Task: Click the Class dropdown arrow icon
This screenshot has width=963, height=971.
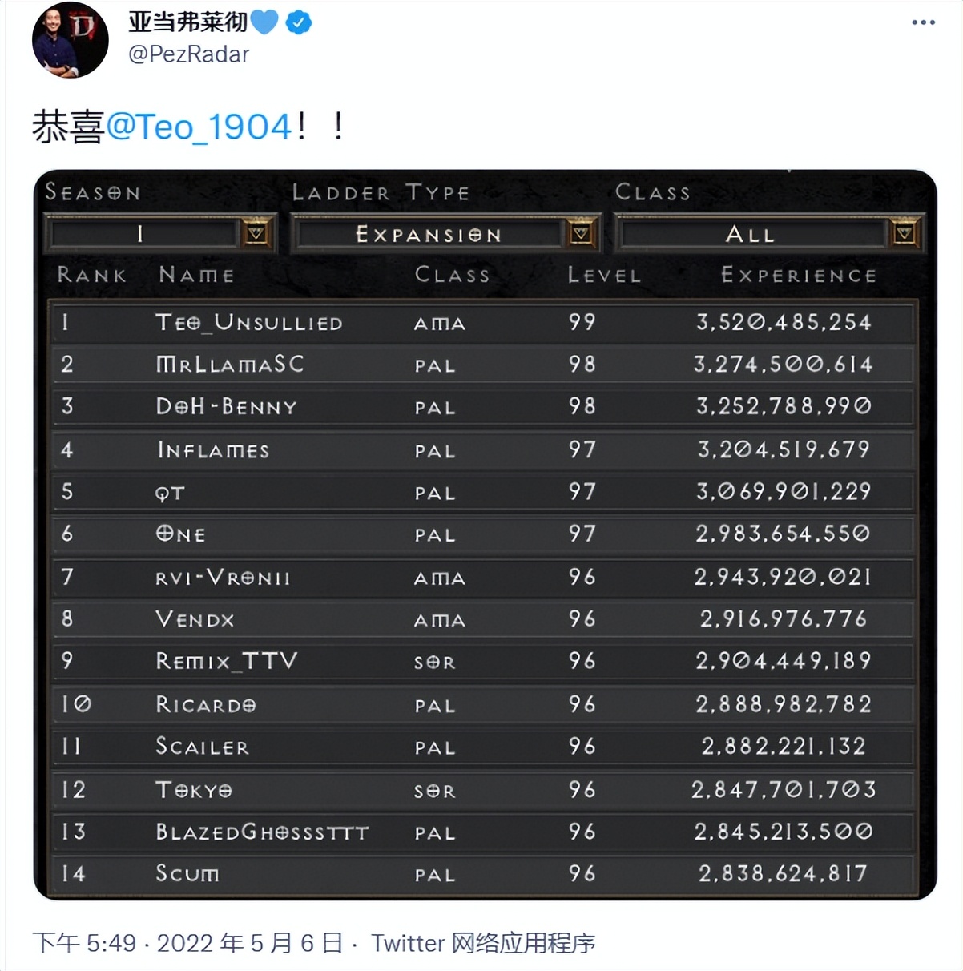Action: [905, 232]
